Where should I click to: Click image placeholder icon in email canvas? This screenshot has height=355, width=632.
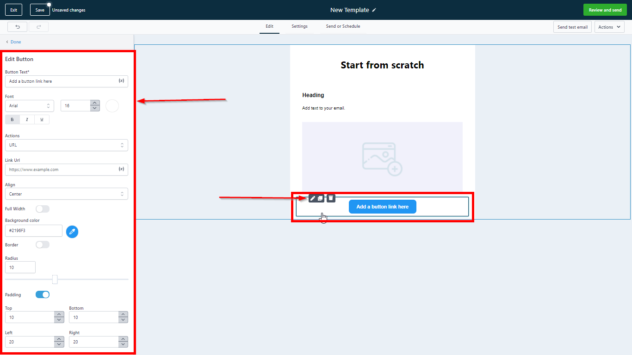point(382,159)
